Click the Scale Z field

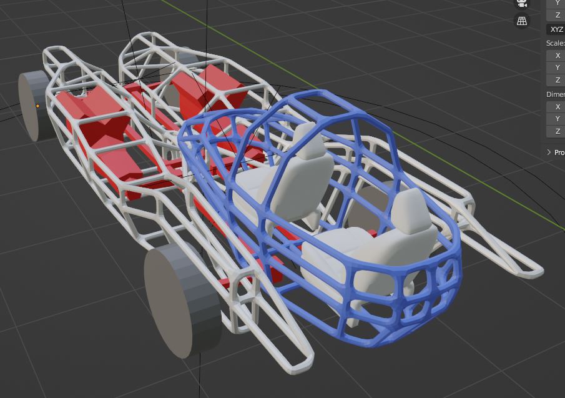click(x=556, y=80)
